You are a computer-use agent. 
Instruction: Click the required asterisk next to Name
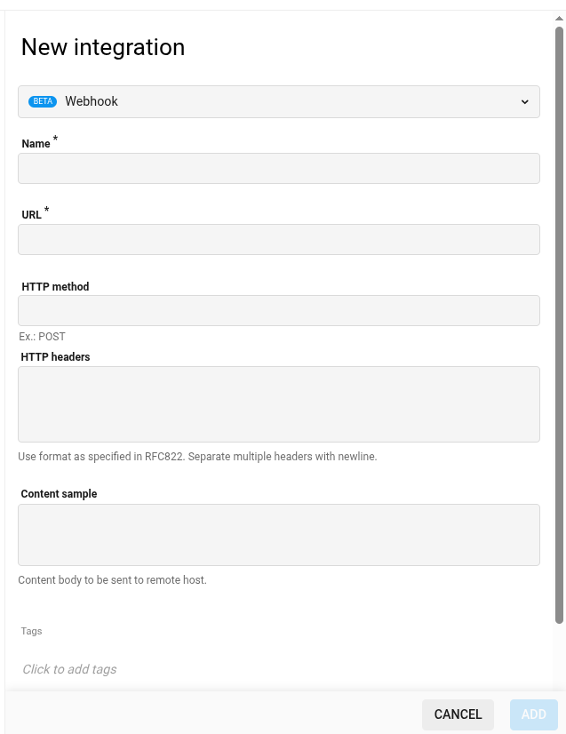55,139
